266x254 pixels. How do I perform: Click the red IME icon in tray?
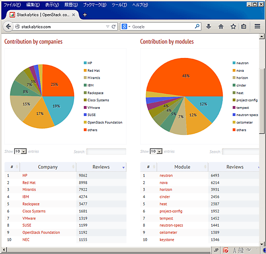pos(226,250)
